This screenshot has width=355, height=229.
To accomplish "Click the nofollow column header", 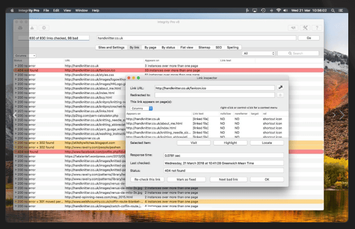I will [x=225, y=114].
